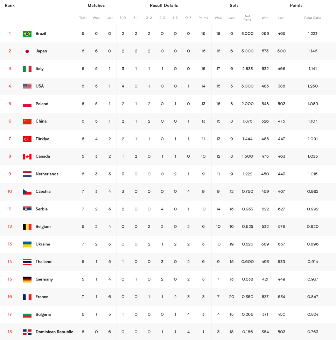This screenshot has width=336, height=340.
Task: Open the Poland team name
Action: 42,104
